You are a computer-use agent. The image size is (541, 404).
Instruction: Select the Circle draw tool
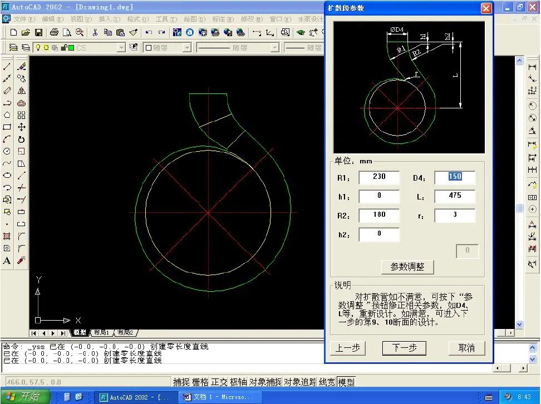tap(7, 151)
